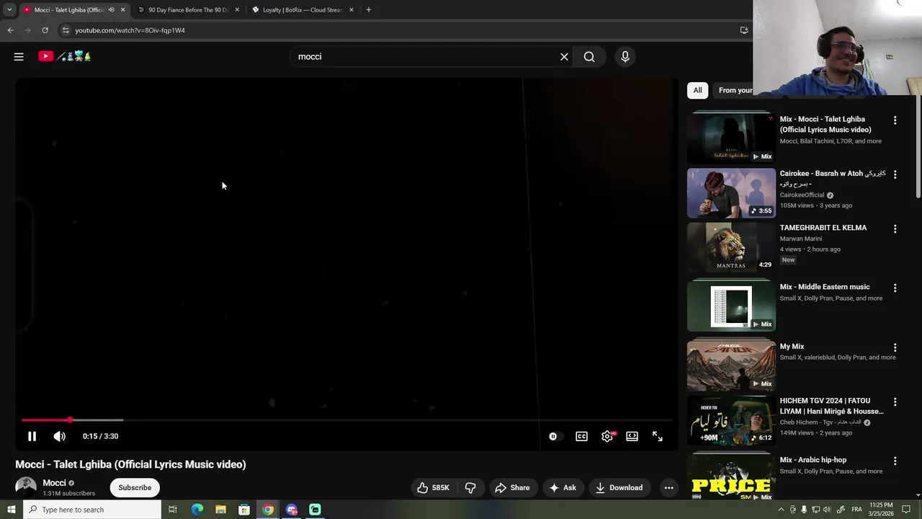The image size is (922, 519).
Task: Start voice search with microphone icon
Action: pos(625,56)
